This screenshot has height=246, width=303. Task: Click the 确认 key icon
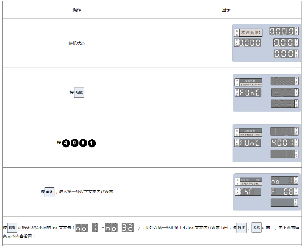coord(49,192)
